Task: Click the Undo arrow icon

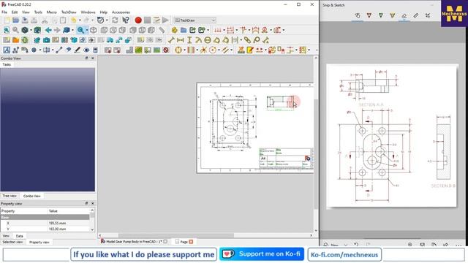Action: pyautogui.click(x=73, y=20)
